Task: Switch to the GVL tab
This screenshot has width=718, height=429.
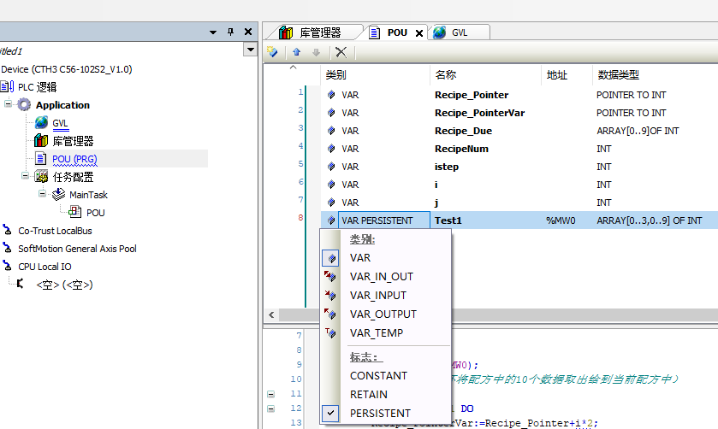Action: [x=459, y=33]
